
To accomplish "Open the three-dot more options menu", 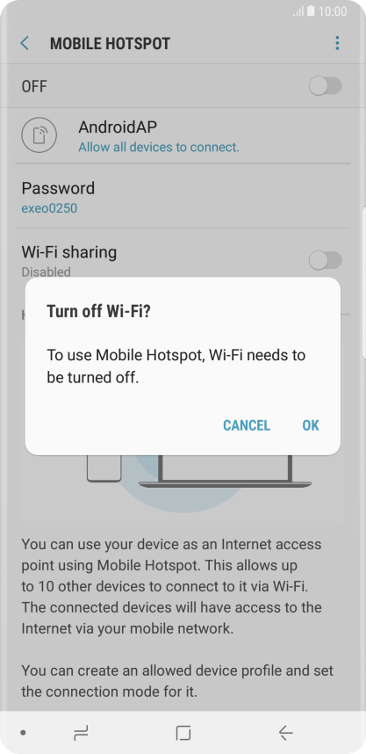I will (337, 43).
